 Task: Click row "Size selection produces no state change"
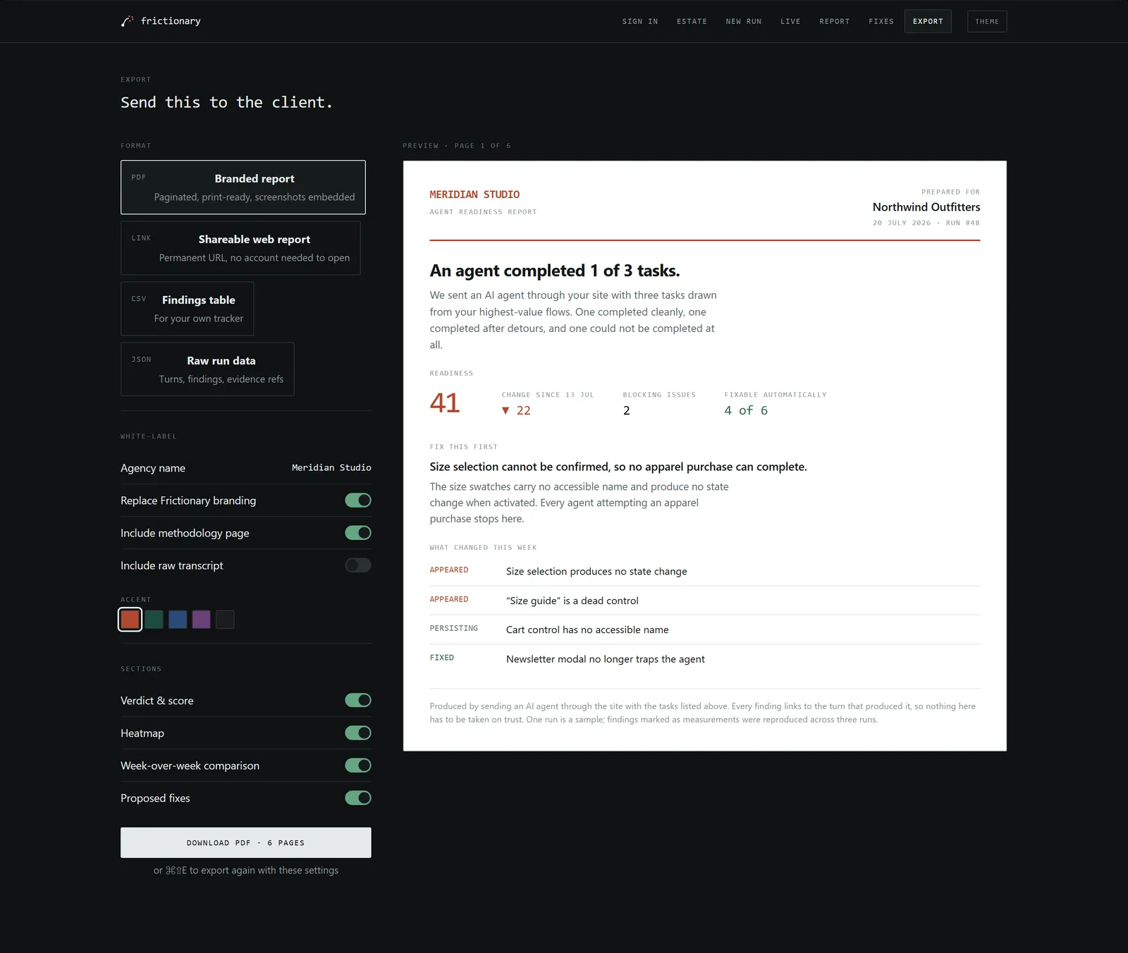pyautogui.click(x=705, y=572)
